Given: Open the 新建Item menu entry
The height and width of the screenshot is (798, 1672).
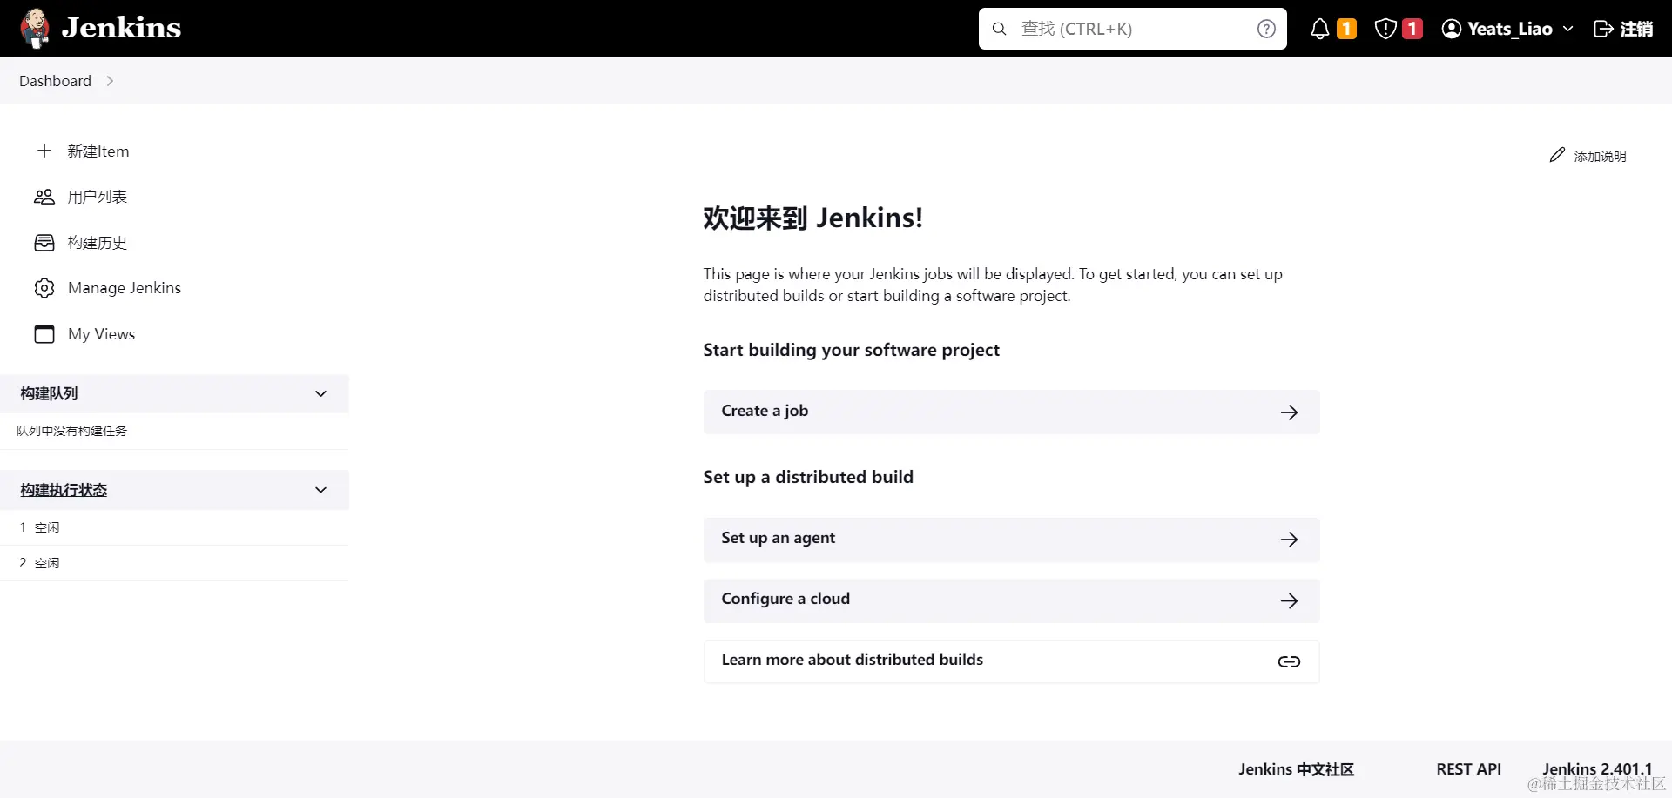Looking at the screenshot, I should point(98,151).
